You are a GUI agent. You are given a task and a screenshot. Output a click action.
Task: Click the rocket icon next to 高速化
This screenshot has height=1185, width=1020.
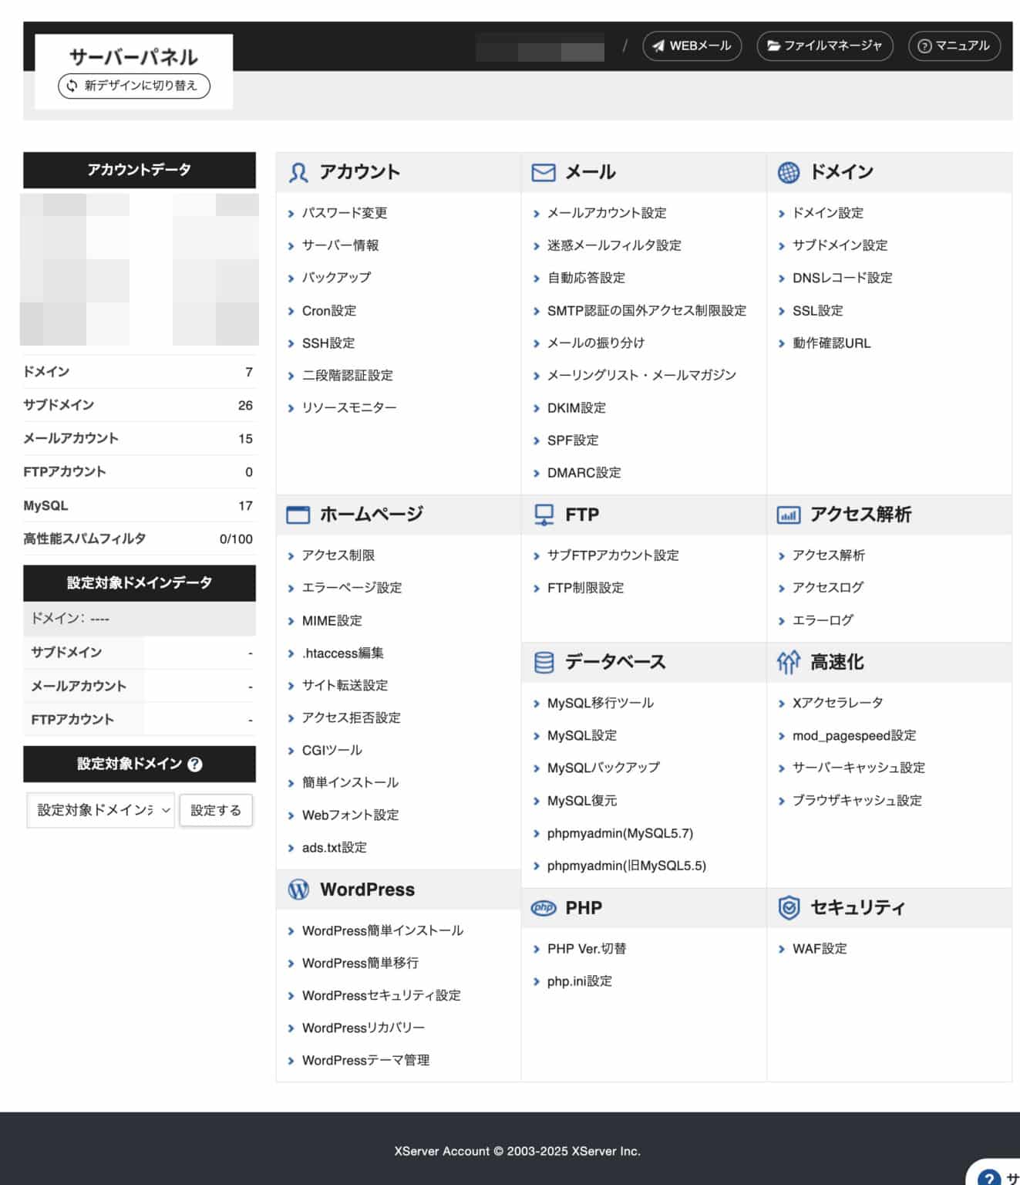(788, 661)
